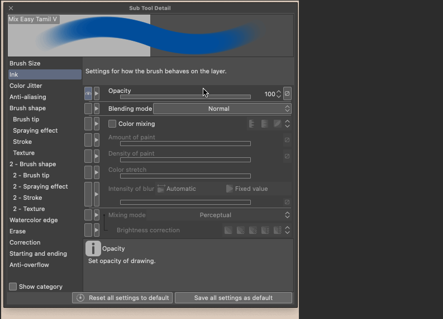Image resolution: width=443 pixels, height=319 pixels.
Task: Open Opacity dynamics settings icon
Action: coord(287,93)
